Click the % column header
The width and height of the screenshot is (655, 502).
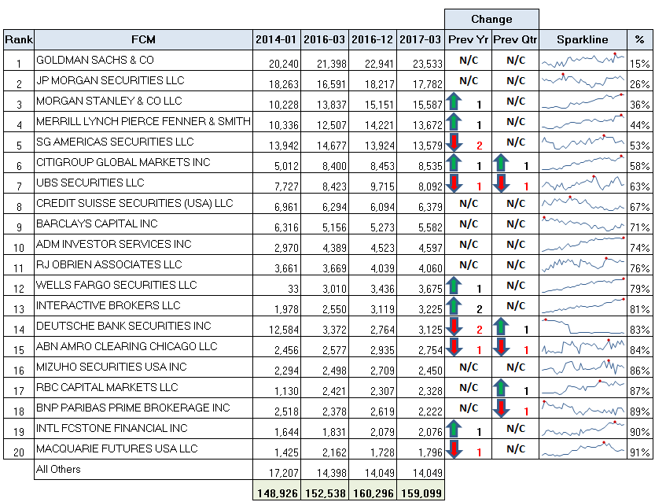pos(640,39)
